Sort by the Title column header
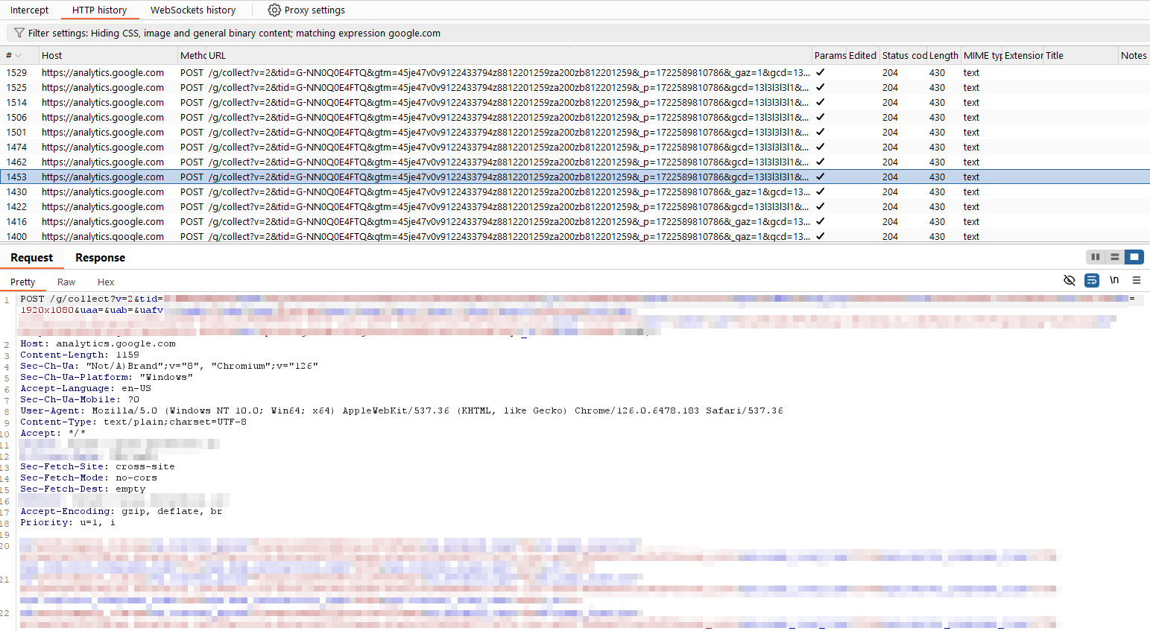This screenshot has width=1150, height=631. coord(1081,55)
